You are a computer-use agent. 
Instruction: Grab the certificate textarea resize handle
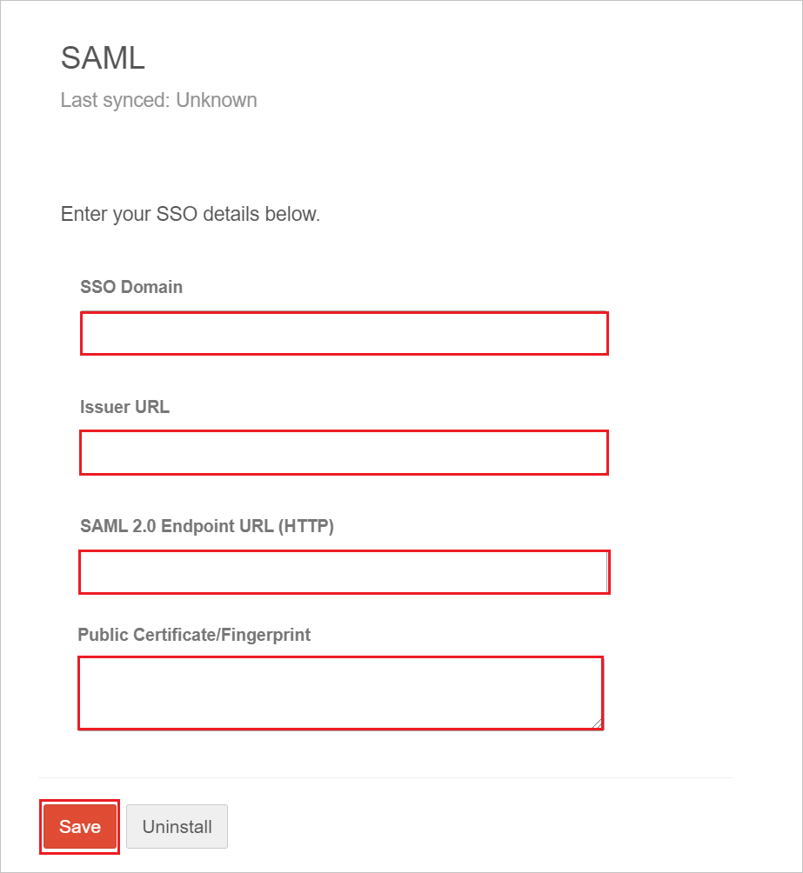597,723
